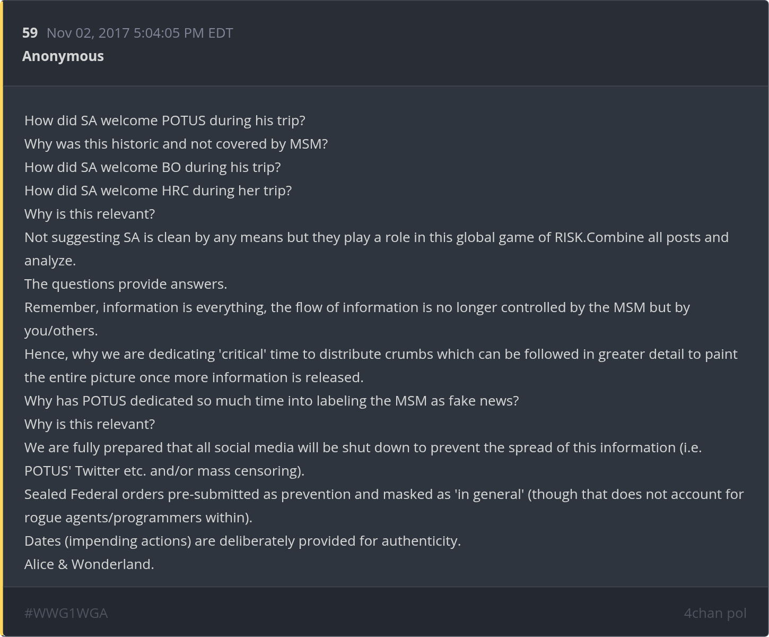Click the "Dates (impending actions)" line
The image size is (769, 637).
pyautogui.click(x=242, y=541)
